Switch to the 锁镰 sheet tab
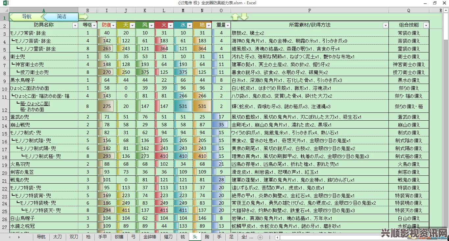The height and width of the screenshot is (241, 449). [119, 237]
